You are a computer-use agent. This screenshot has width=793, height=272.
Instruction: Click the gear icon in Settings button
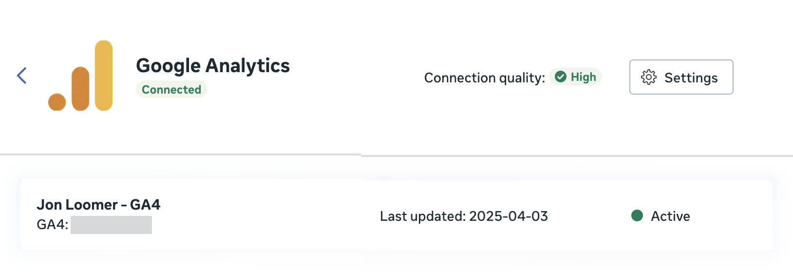coord(649,78)
